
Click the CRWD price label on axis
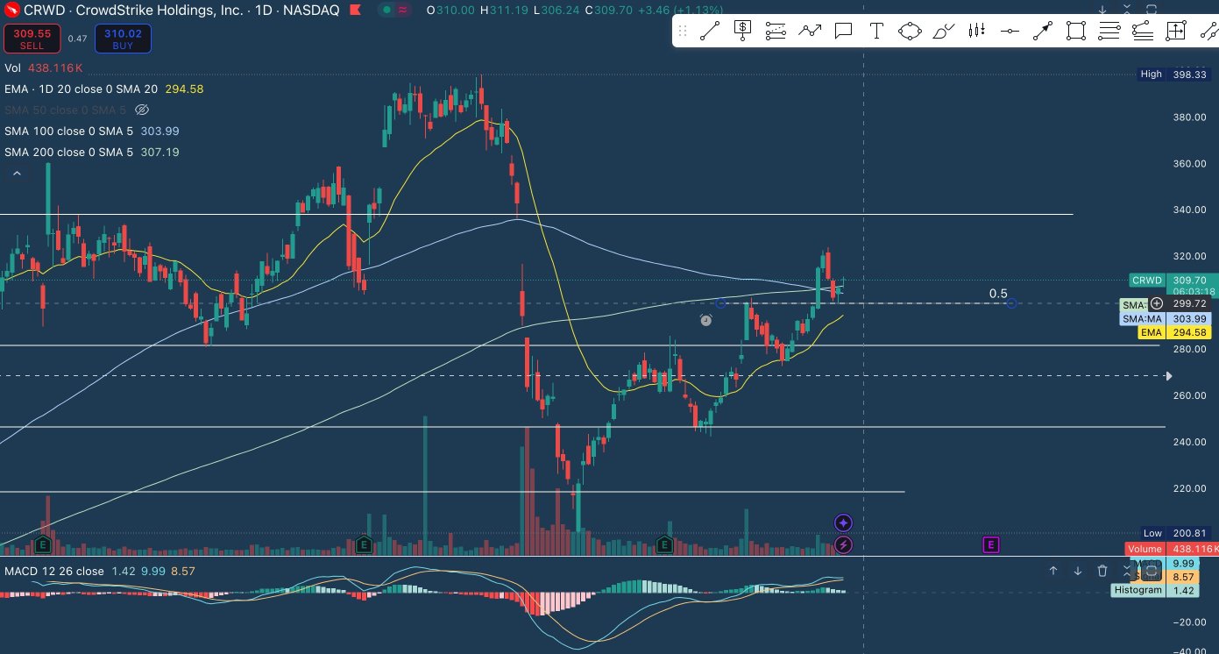1146,281
